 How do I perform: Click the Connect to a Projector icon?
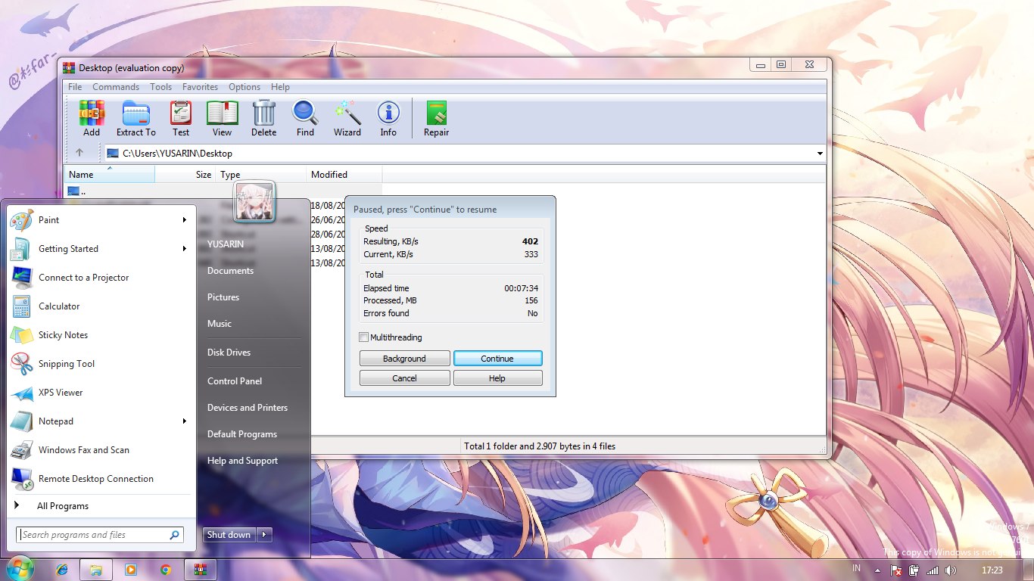(x=21, y=278)
